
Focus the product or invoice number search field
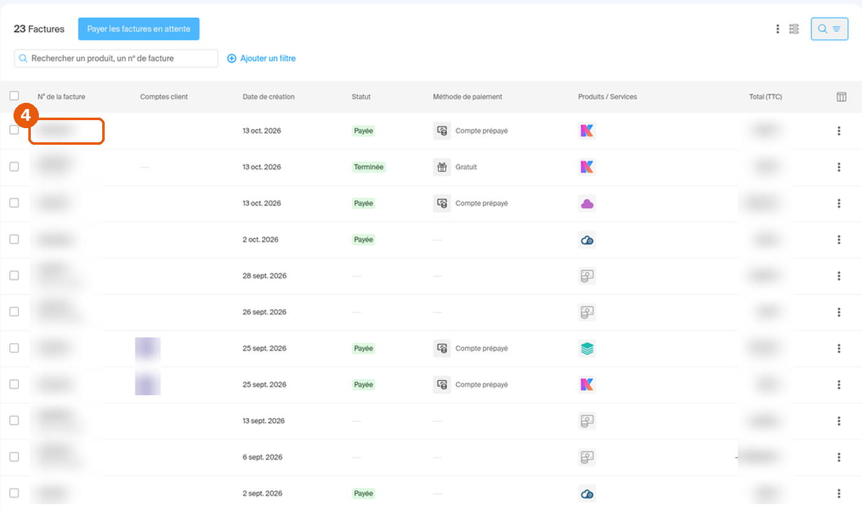[x=116, y=59]
